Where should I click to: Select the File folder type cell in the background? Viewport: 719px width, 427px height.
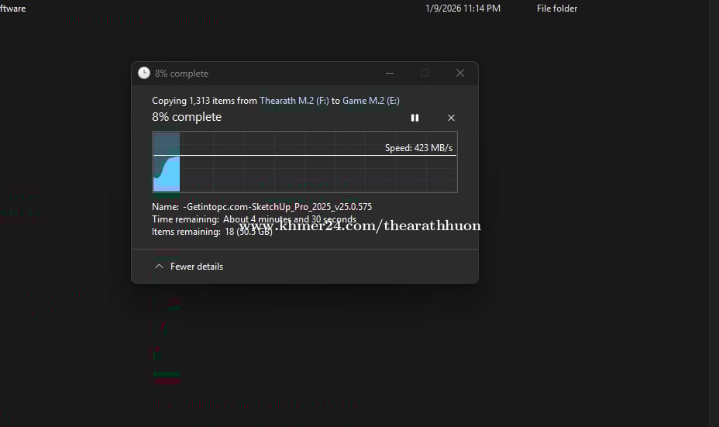556,9
